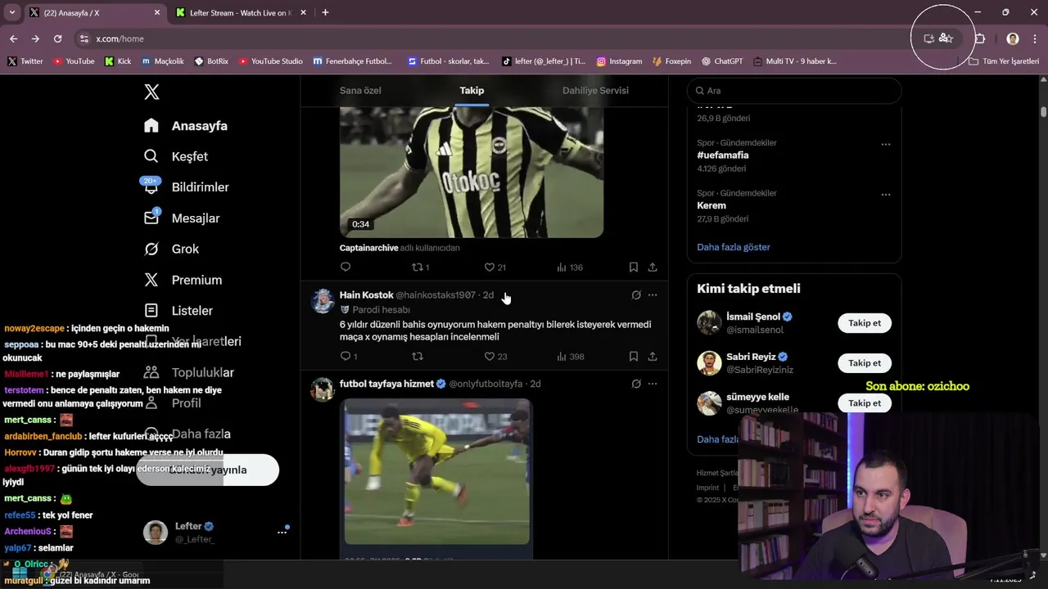The image size is (1048, 589).
Task: Open Chrome profile avatar
Action: click(x=1013, y=38)
